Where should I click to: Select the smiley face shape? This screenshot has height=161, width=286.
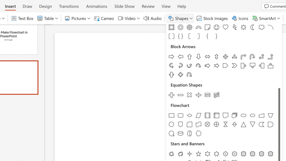point(216,27)
